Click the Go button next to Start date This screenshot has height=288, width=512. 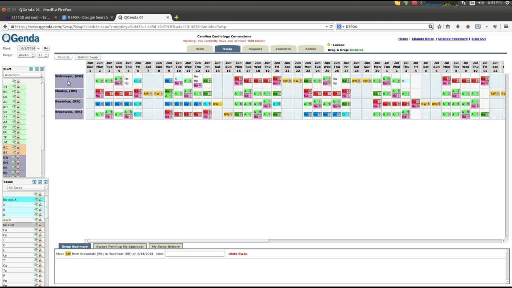46,48
